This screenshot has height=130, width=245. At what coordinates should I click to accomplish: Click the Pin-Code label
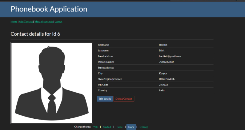103,85
